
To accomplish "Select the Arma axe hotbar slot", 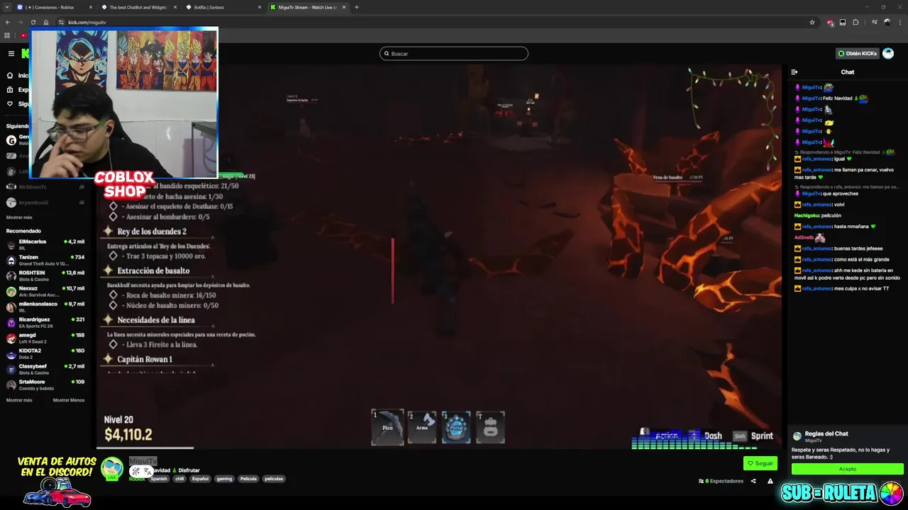I will [422, 427].
